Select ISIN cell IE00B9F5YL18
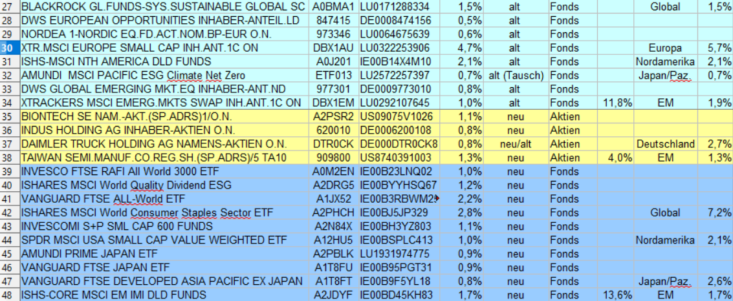The height and width of the screenshot is (301, 733). click(x=399, y=282)
